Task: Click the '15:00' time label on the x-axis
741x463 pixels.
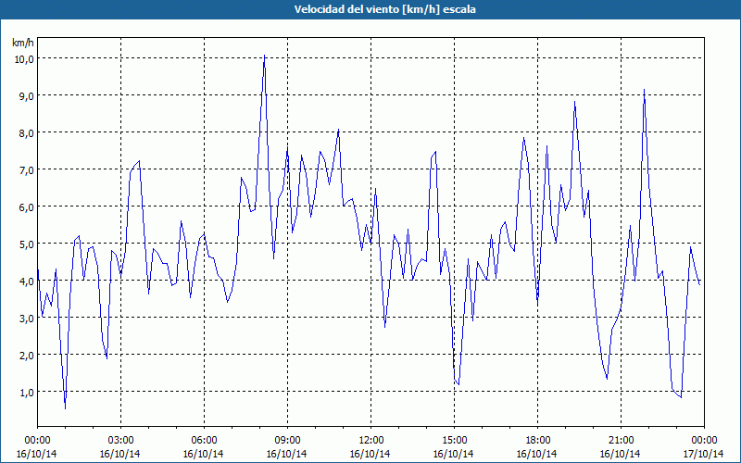Action: (x=454, y=441)
